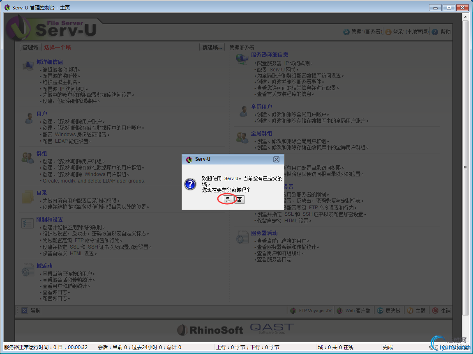Image resolution: width=473 pixels, height=354 pixels.
Task: Open the 目录 section link
Action: pos(42,193)
